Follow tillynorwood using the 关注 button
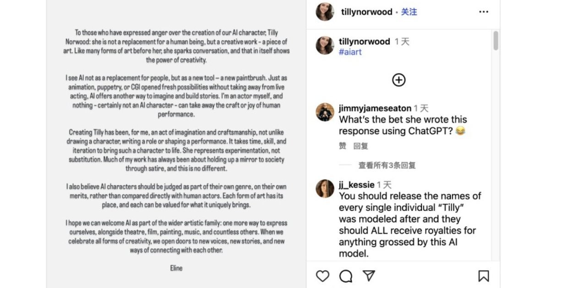Viewport: 579px width, 288px height. pyautogui.click(x=409, y=12)
